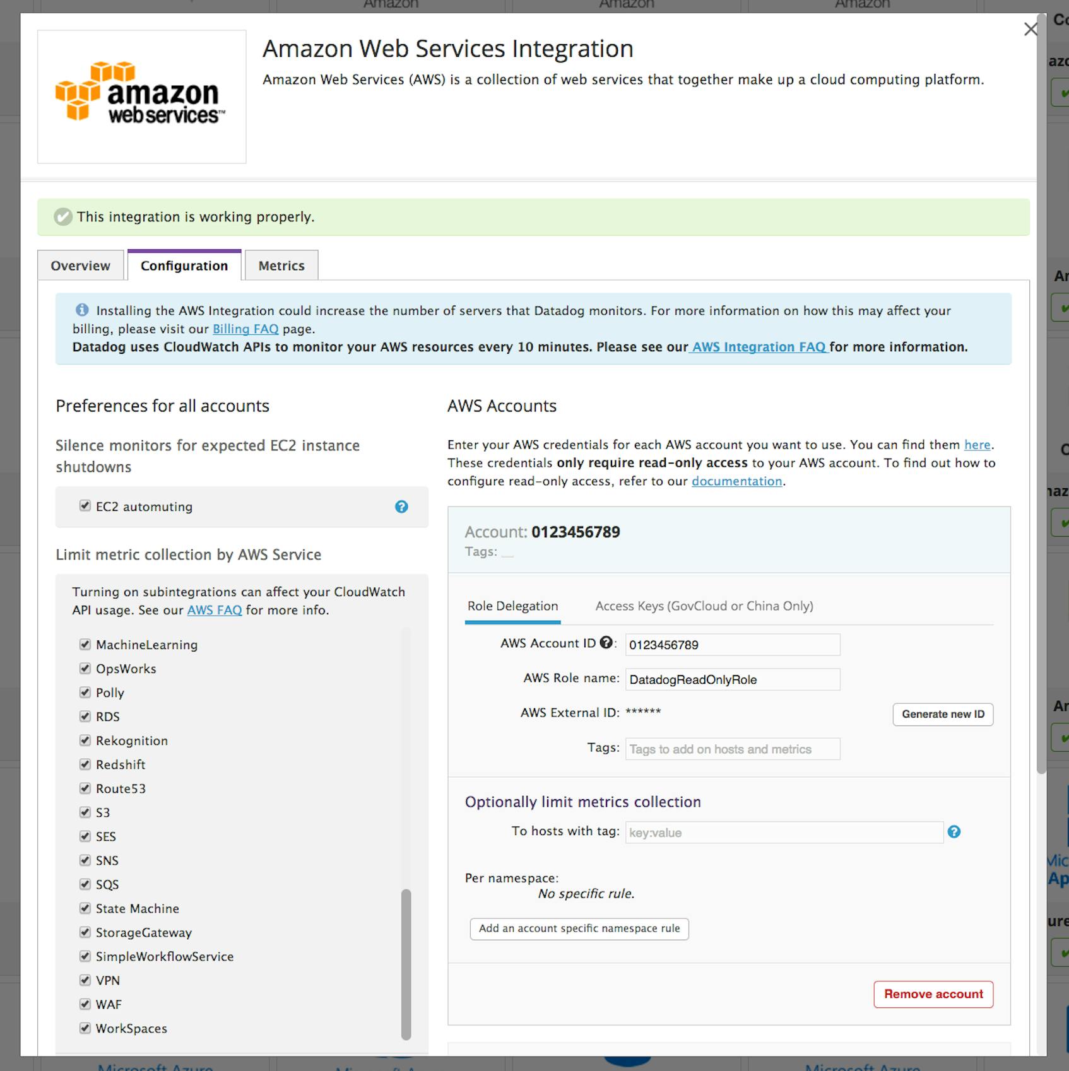Click the Amazon Web Services logo
1069x1071 pixels.
point(141,96)
